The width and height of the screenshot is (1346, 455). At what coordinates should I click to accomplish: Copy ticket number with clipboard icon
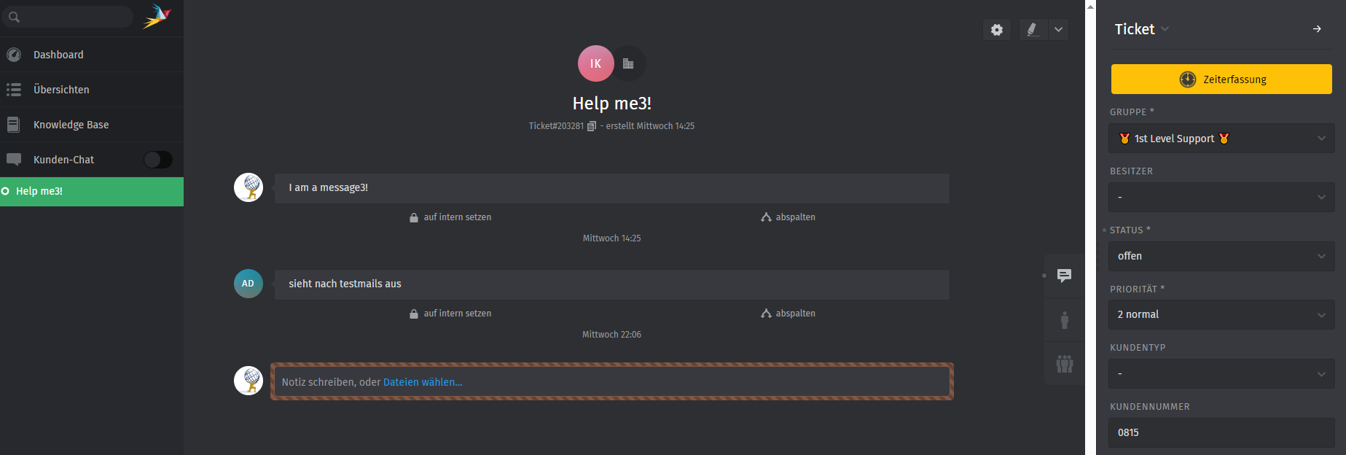point(592,126)
